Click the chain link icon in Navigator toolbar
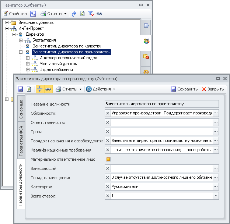The image size is (230, 224). [99, 14]
